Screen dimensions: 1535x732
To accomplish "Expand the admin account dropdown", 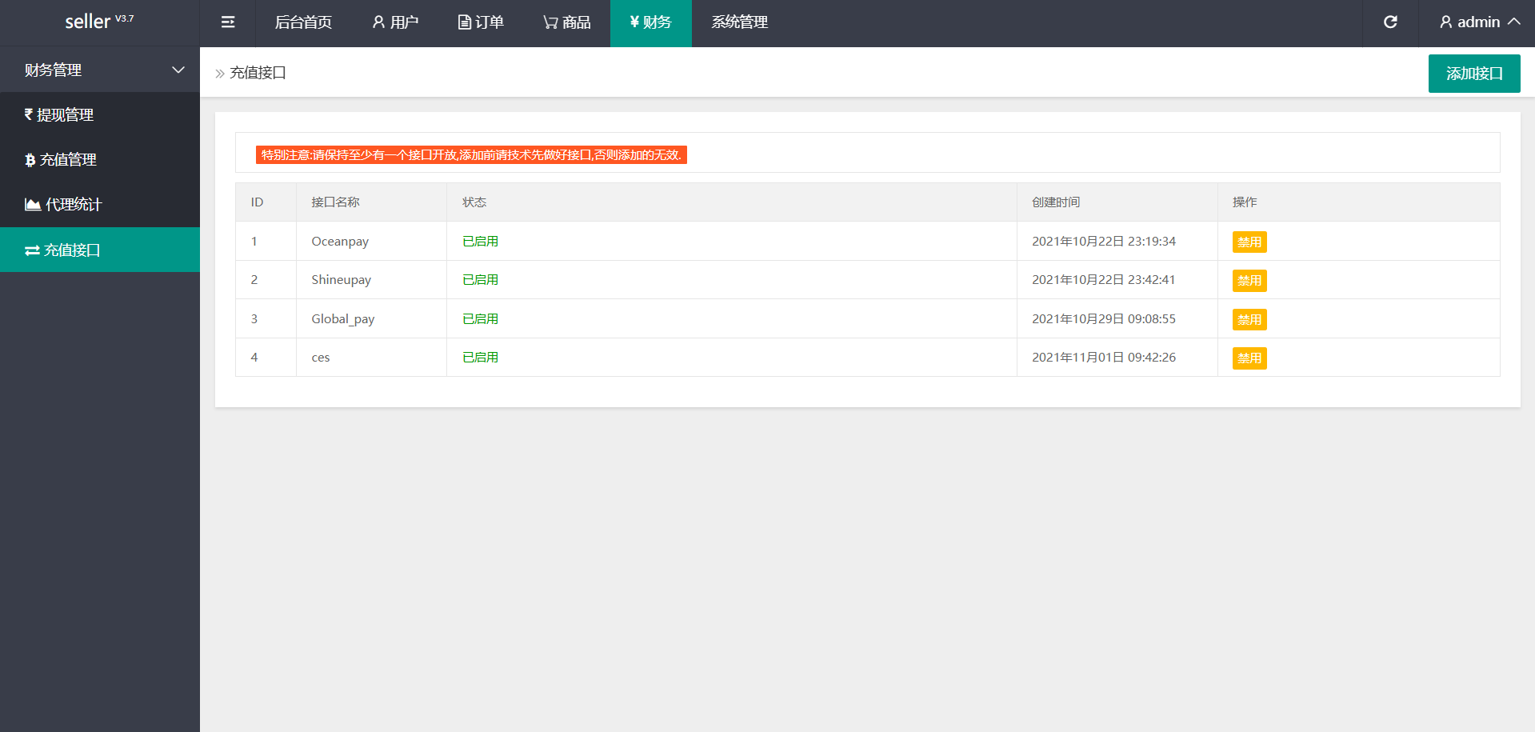I will pyautogui.click(x=1479, y=22).
